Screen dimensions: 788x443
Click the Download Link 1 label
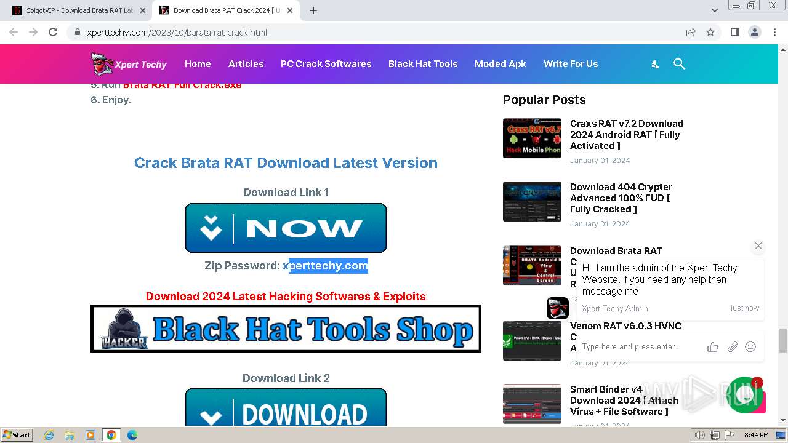point(286,193)
